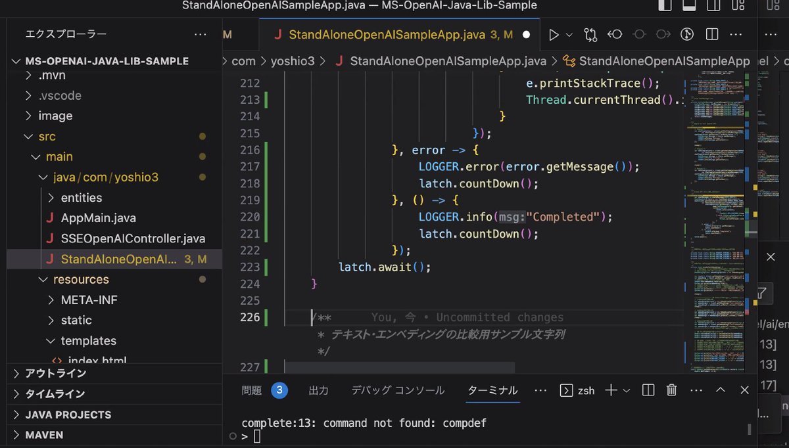Select the デバッグ コンソール tab

pyautogui.click(x=397, y=390)
